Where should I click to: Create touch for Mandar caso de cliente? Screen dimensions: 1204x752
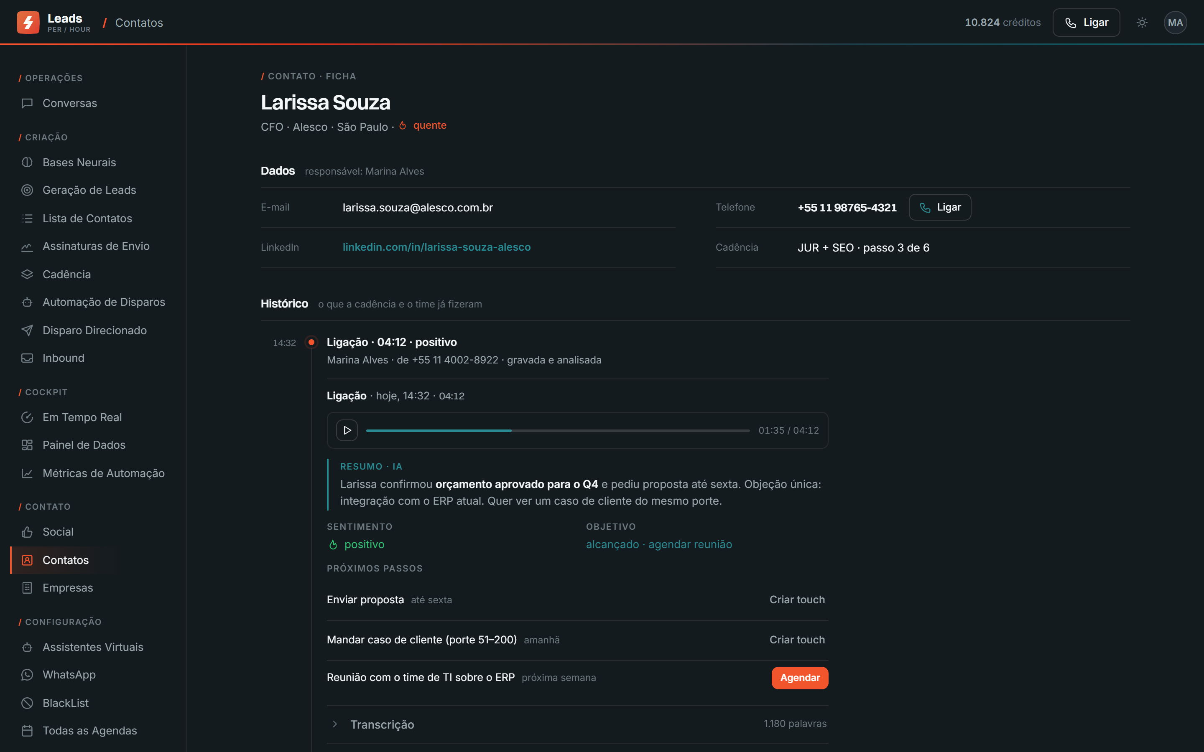click(x=797, y=640)
